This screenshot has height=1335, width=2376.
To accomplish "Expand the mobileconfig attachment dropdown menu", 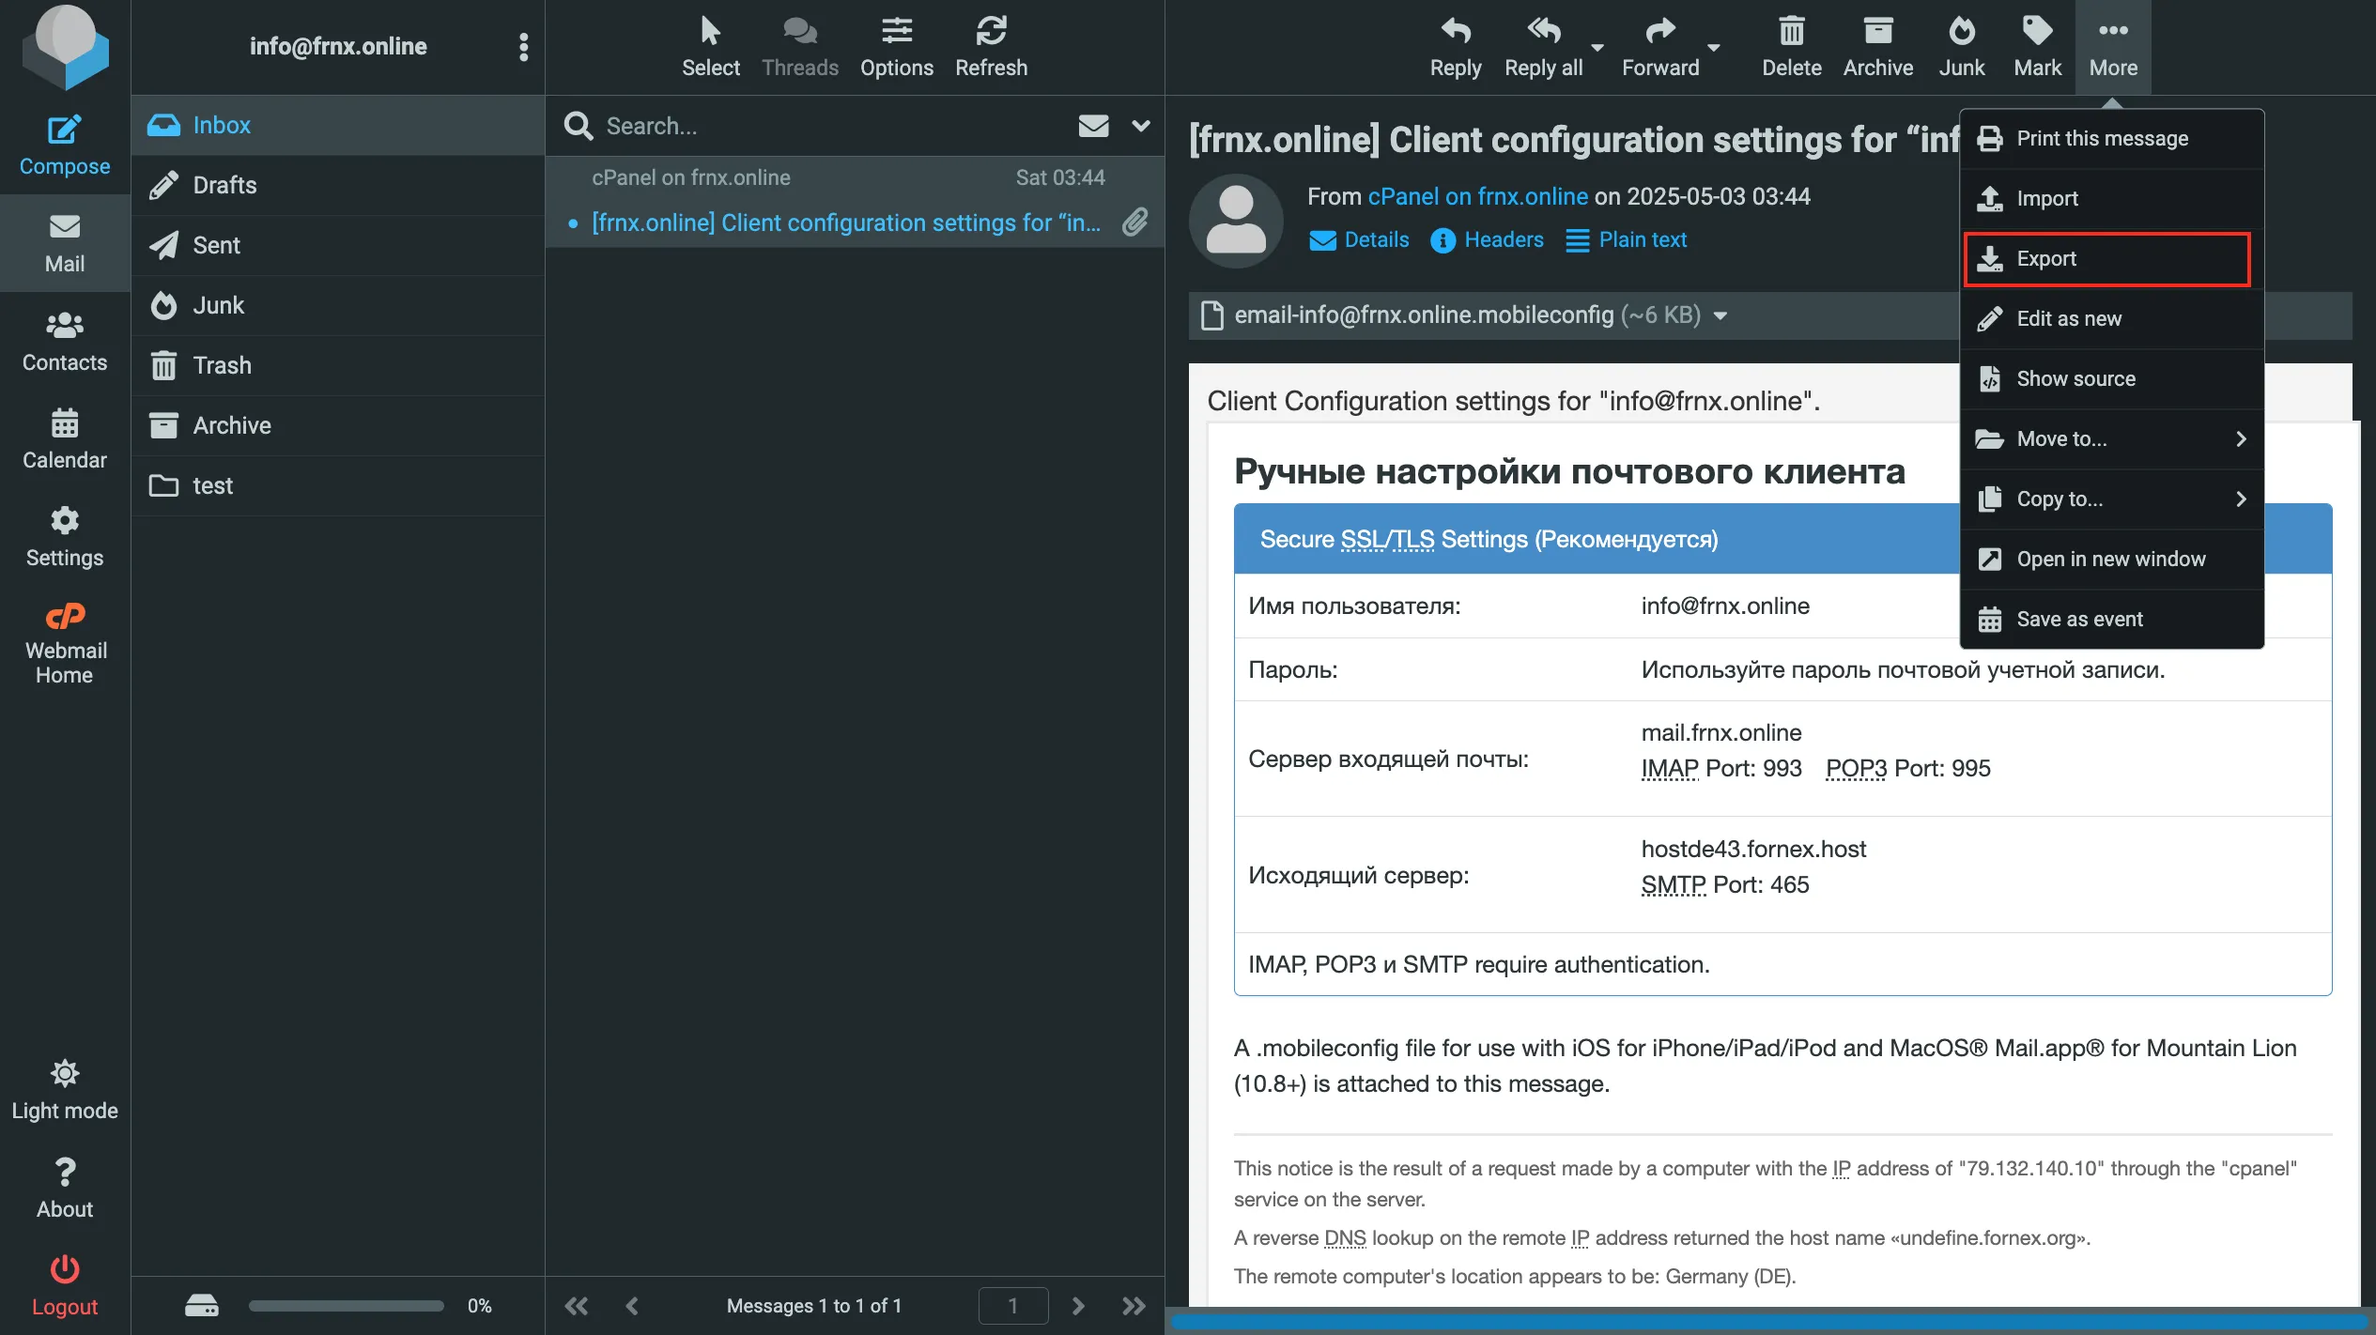I will tap(1720, 315).
